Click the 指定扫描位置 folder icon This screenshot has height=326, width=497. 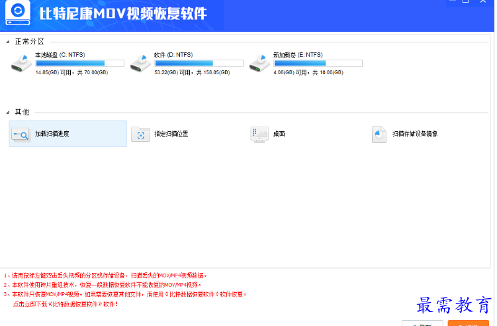click(x=140, y=135)
